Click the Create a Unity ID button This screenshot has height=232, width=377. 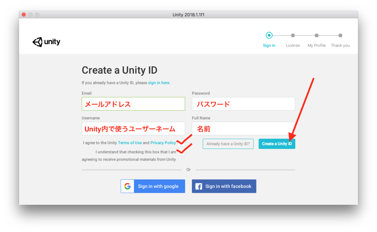coord(277,144)
